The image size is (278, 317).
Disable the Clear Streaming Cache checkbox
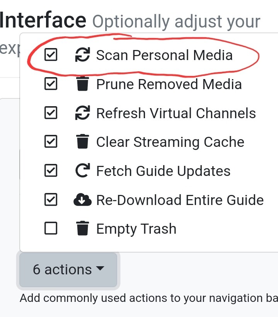(51, 142)
